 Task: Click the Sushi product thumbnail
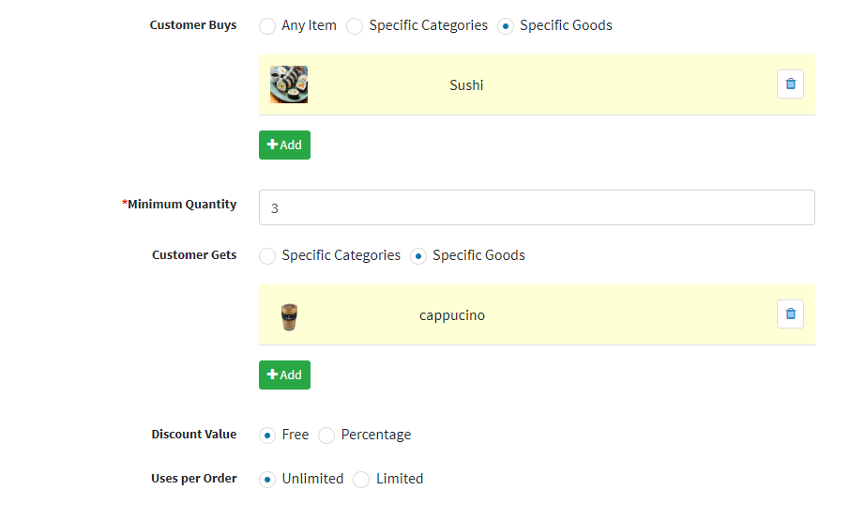coord(289,84)
